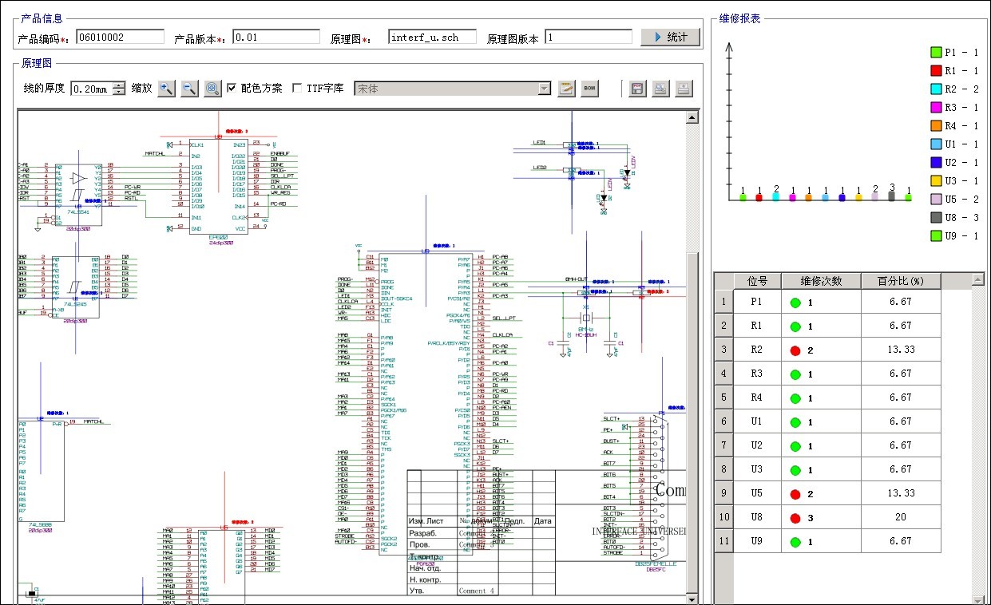Click the 统计 button
This screenshot has height=605, width=991.
click(x=670, y=38)
